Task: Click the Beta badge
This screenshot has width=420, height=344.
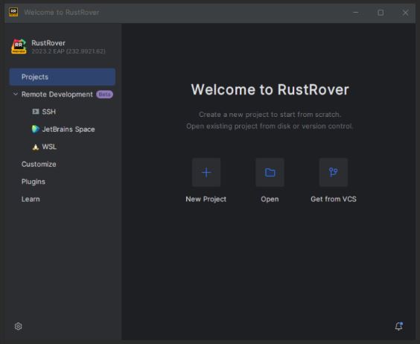Action: coord(104,95)
